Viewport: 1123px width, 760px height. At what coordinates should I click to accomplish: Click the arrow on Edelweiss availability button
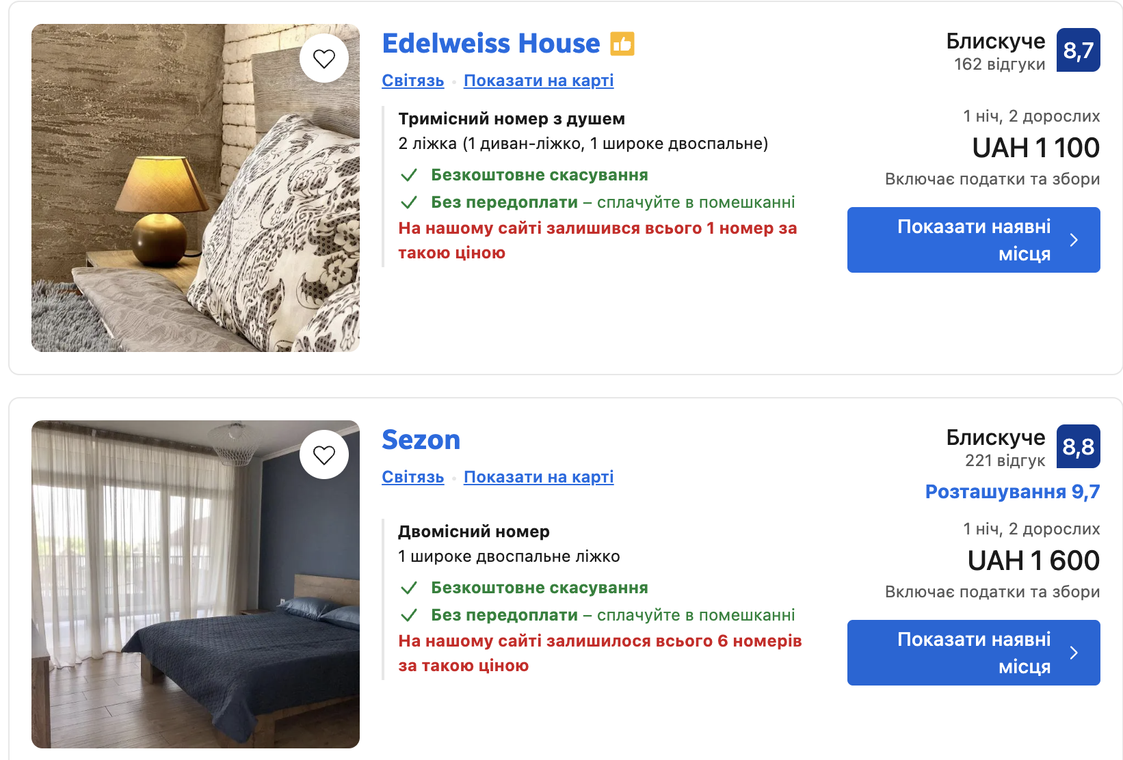(x=1074, y=240)
